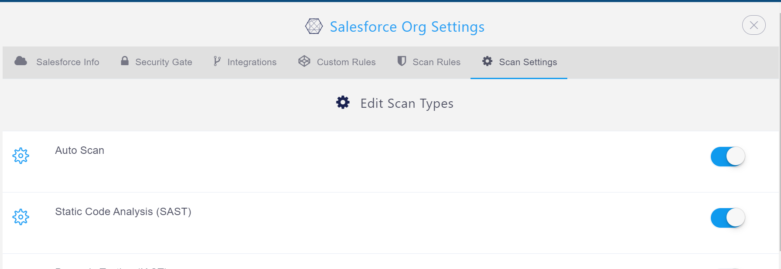The height and width of the screenshot is (269, 781).
Task: Click the gear icon beside Edit Scan Types
Action: 343,103
